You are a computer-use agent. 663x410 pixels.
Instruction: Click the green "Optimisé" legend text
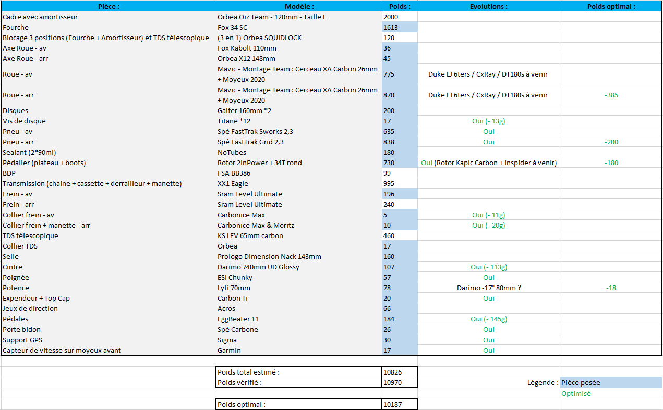pyautogui.click(x=576, y=393)
